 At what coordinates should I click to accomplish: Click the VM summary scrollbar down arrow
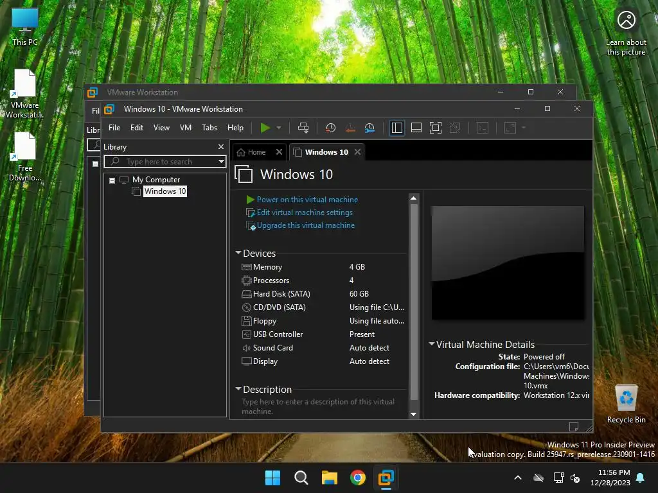(x=413, y=414)
